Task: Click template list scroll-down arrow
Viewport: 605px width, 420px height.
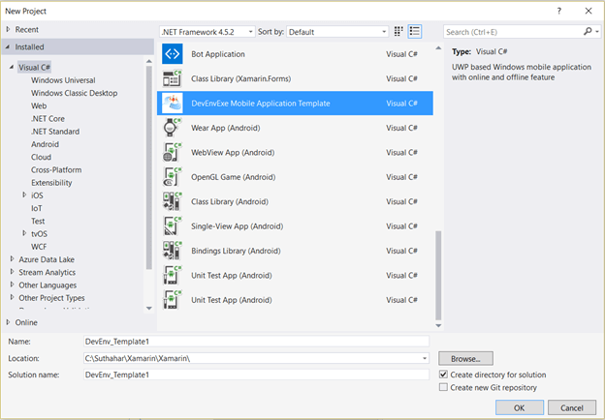Action: click(438, 326)
